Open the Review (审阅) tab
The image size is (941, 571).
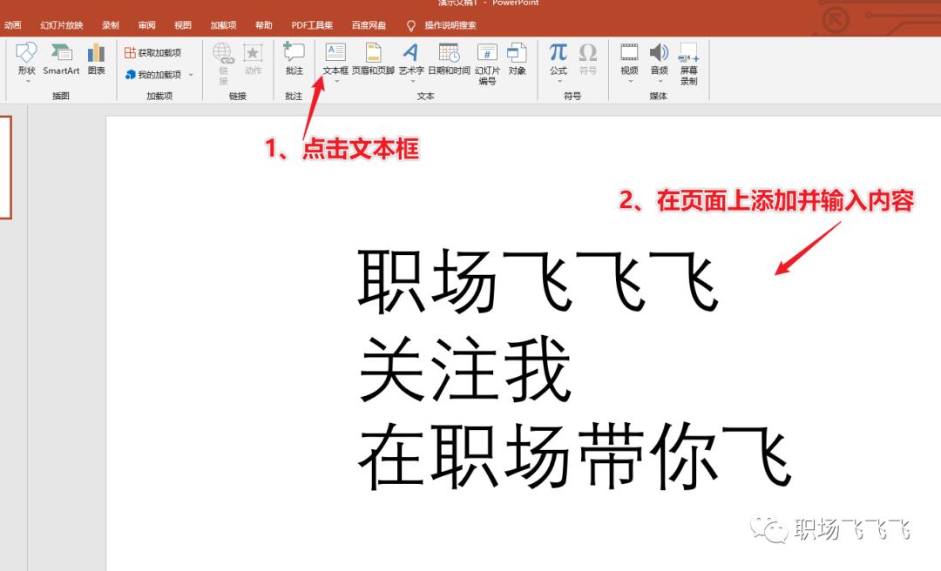click(146, 25)
